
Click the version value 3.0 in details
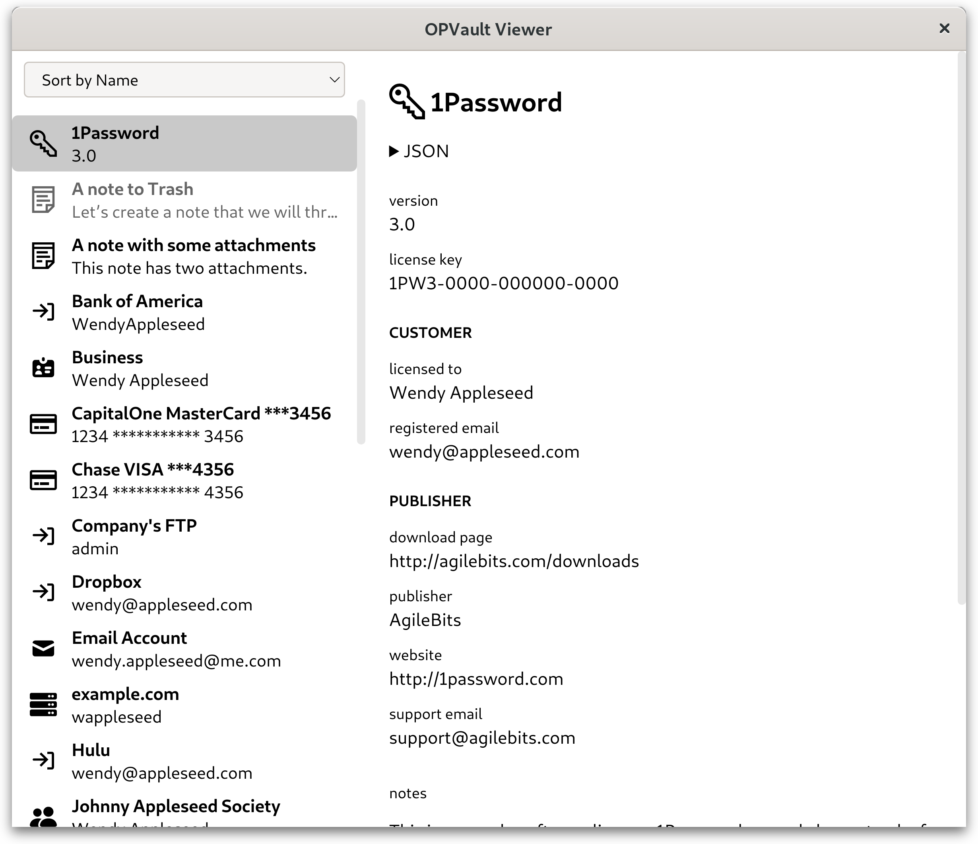tap(402, 224)
